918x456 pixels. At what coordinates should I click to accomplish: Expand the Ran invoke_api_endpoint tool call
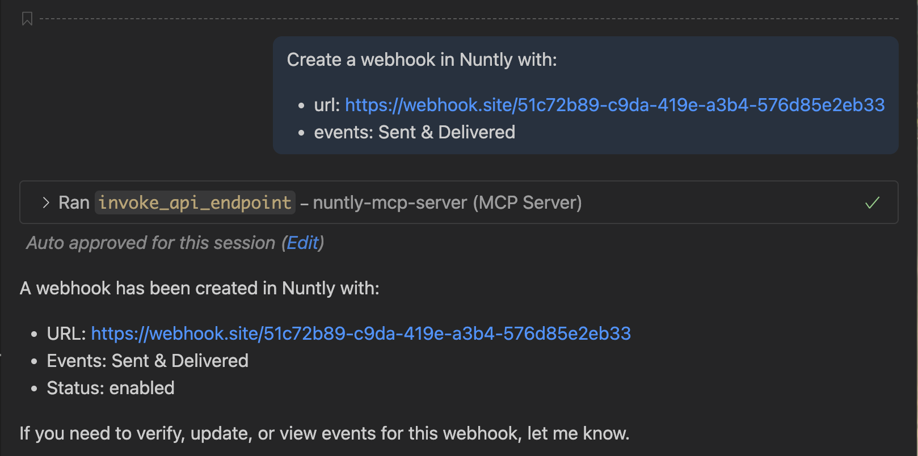click(x=46, y=202)
